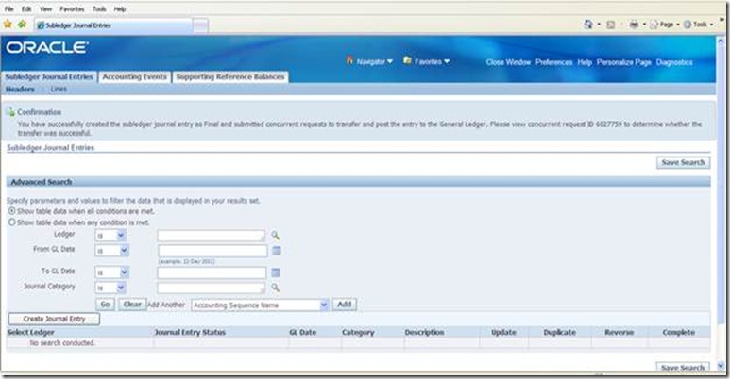Select 'all conditions are met' radio button
The height and width of the screenshot is (379, 730).
[x=11, y=210]
